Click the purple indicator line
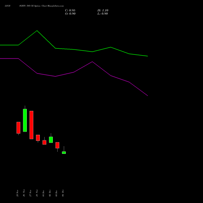 tap(74, 72)
